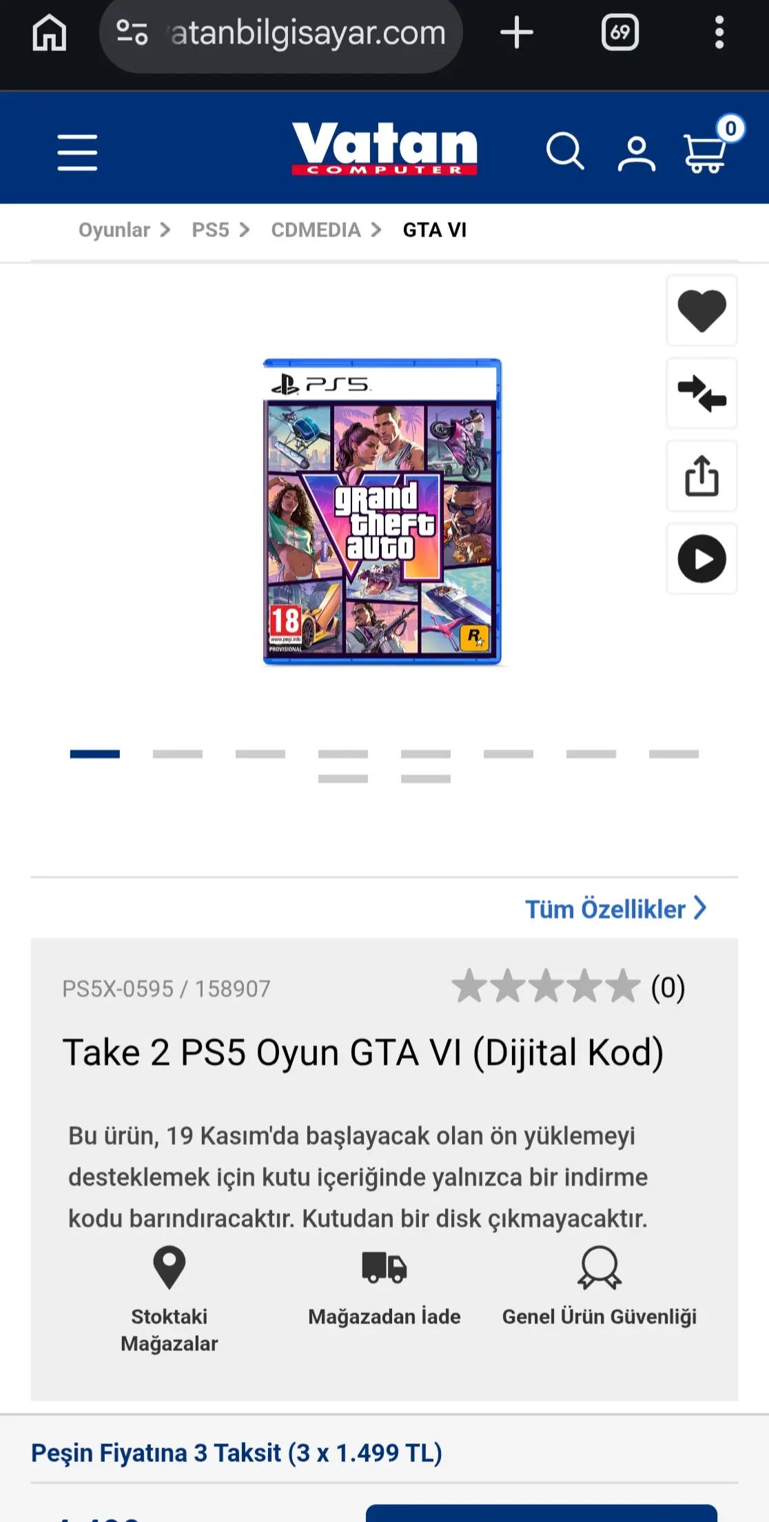This screenshot has height=1522, width=769.
Task: Compare product using the arrows icon
Action: (701, 393)
